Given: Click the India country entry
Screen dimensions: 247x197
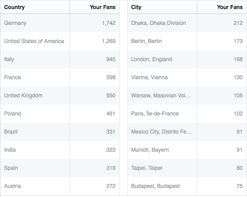Looking at the screenshot, I should coord(10,150).
